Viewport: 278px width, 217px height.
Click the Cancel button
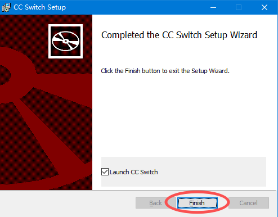(249, 203)
